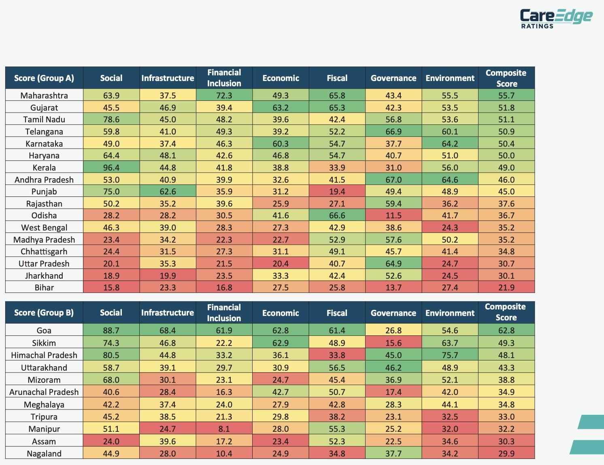Select Manipur's Financial Inclusion cell 8.1
Viewport: 604px width, 465px height.
224,429
